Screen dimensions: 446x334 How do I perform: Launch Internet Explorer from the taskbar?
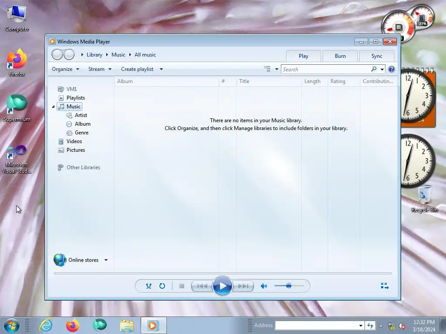coord(46,325)
